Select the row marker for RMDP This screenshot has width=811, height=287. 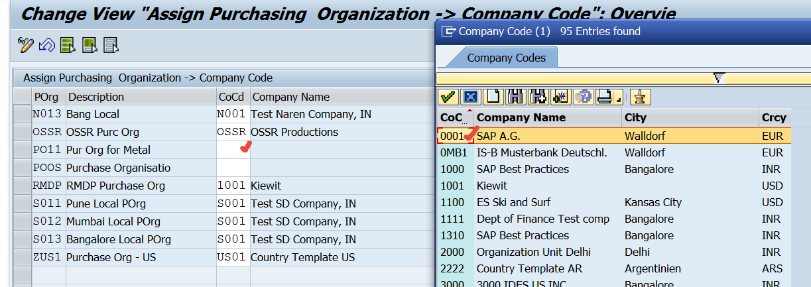tap(22, 186)
